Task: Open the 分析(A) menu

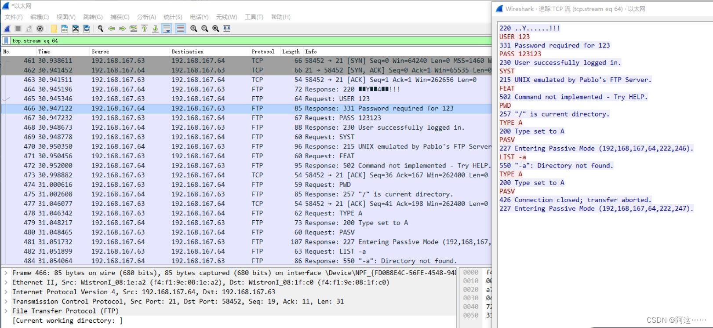Action: click(x=146, y=17)
